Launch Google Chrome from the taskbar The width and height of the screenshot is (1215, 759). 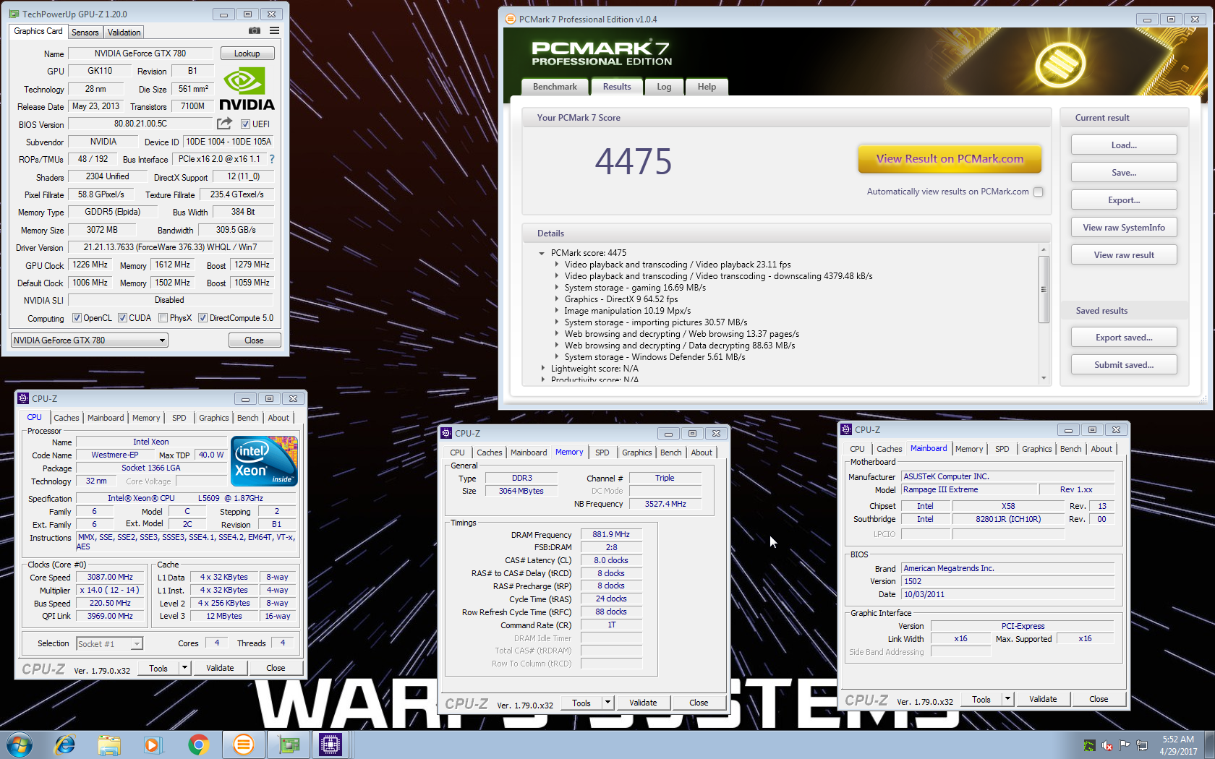click(198, 745)
